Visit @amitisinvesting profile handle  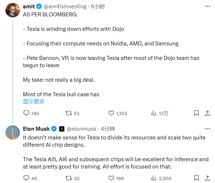[x=65, y=7]
